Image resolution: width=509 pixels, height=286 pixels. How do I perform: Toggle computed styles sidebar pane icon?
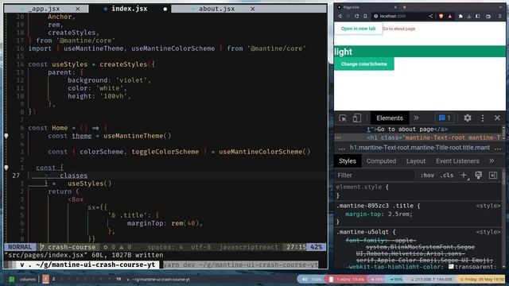pyautogui.click(x=493, y=176)
